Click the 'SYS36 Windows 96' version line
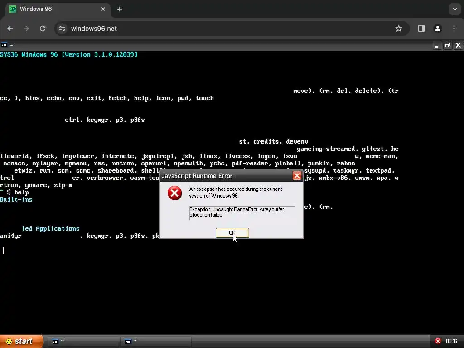This screenshot has height=348, width=464. 69,54
